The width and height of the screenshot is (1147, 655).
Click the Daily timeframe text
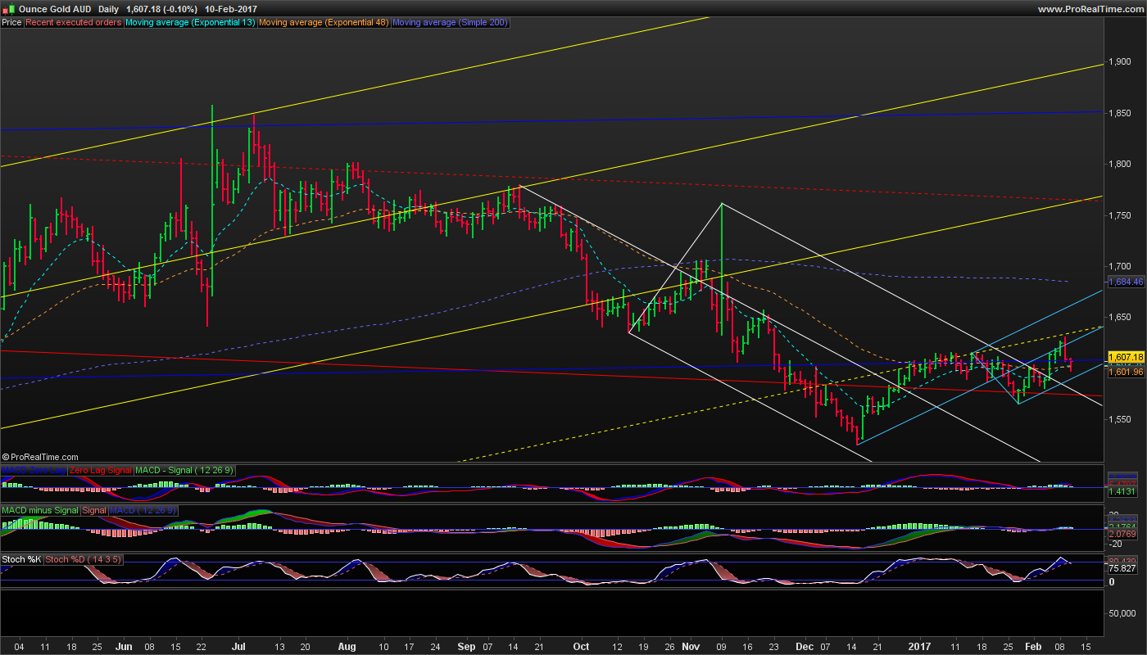click(x=107, y=8)
